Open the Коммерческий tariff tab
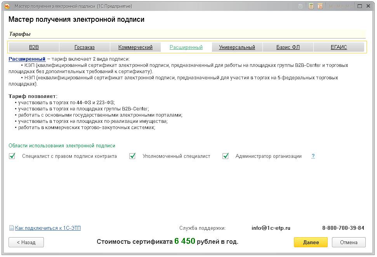The width and height of the screenshot is (377, 257). (136, 47)
